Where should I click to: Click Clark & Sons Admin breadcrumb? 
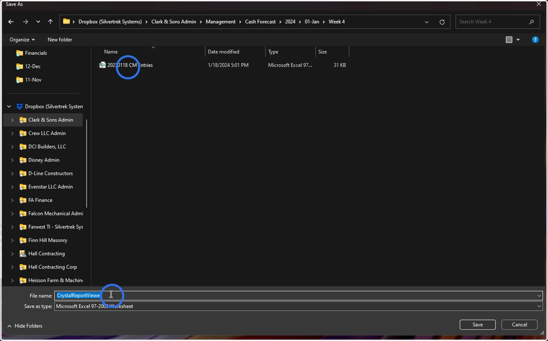coord(174,22)
